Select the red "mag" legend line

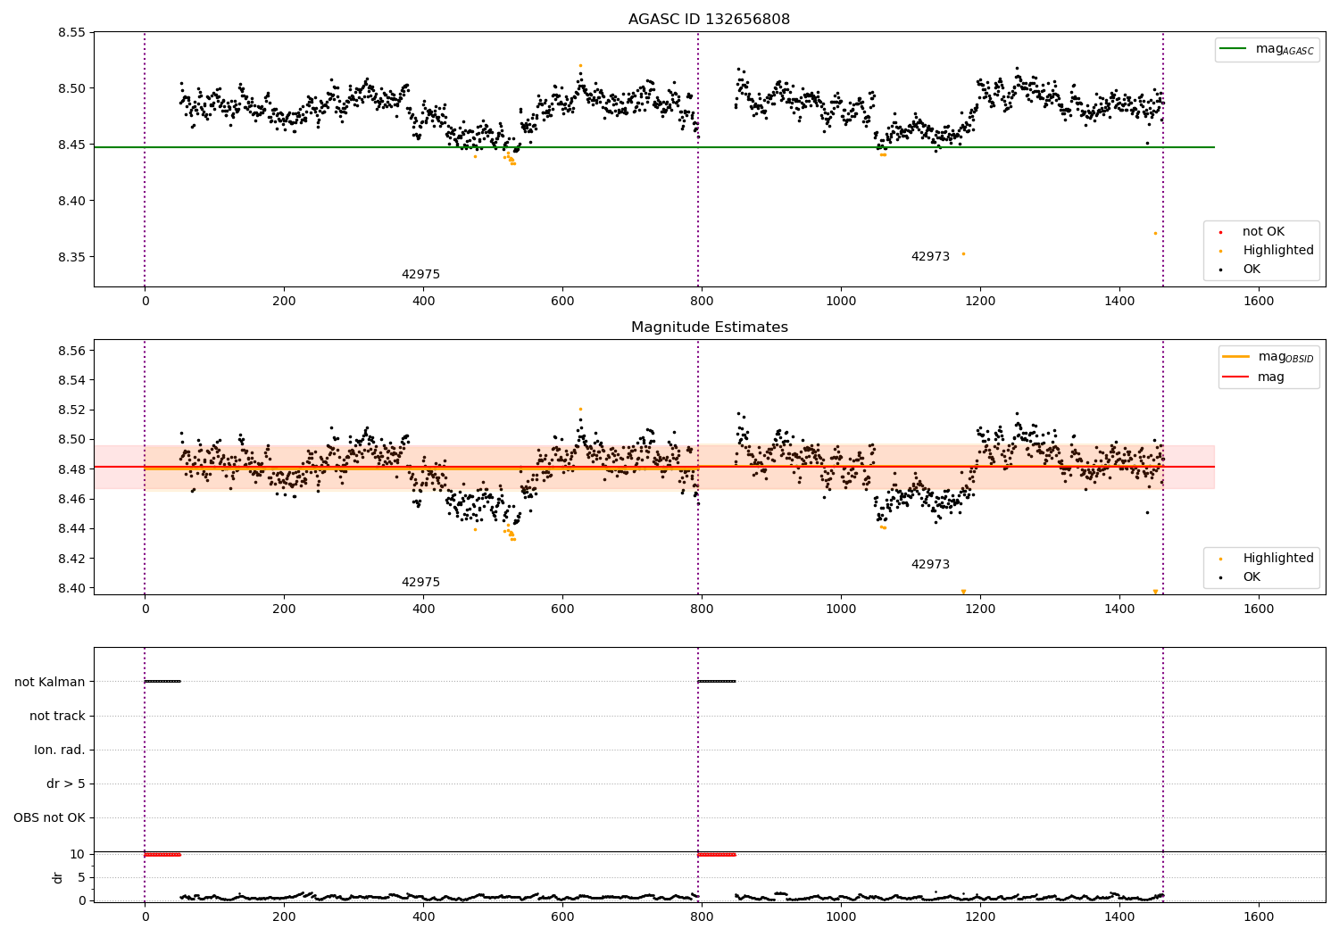pyautogui.click(x=1236, y=377)
